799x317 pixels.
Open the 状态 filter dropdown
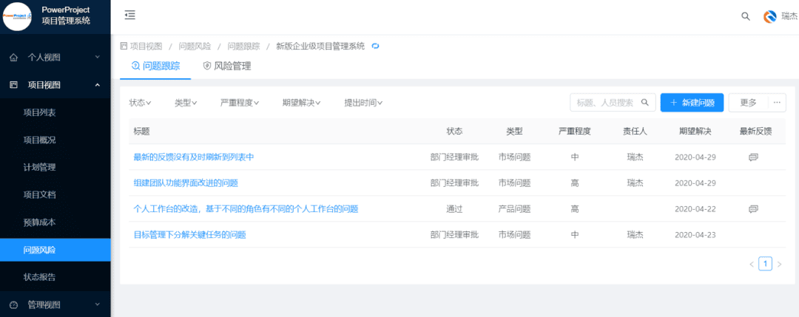click(x=140, y=103)
